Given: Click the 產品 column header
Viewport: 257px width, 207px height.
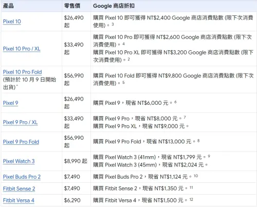Looking at the screenshot, I should (8, 6).
